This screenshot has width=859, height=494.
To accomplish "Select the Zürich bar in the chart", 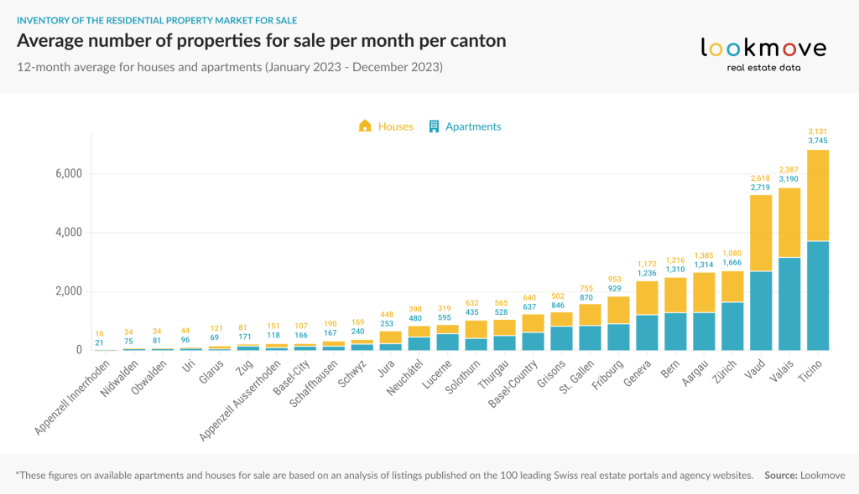I will point(732,310).
